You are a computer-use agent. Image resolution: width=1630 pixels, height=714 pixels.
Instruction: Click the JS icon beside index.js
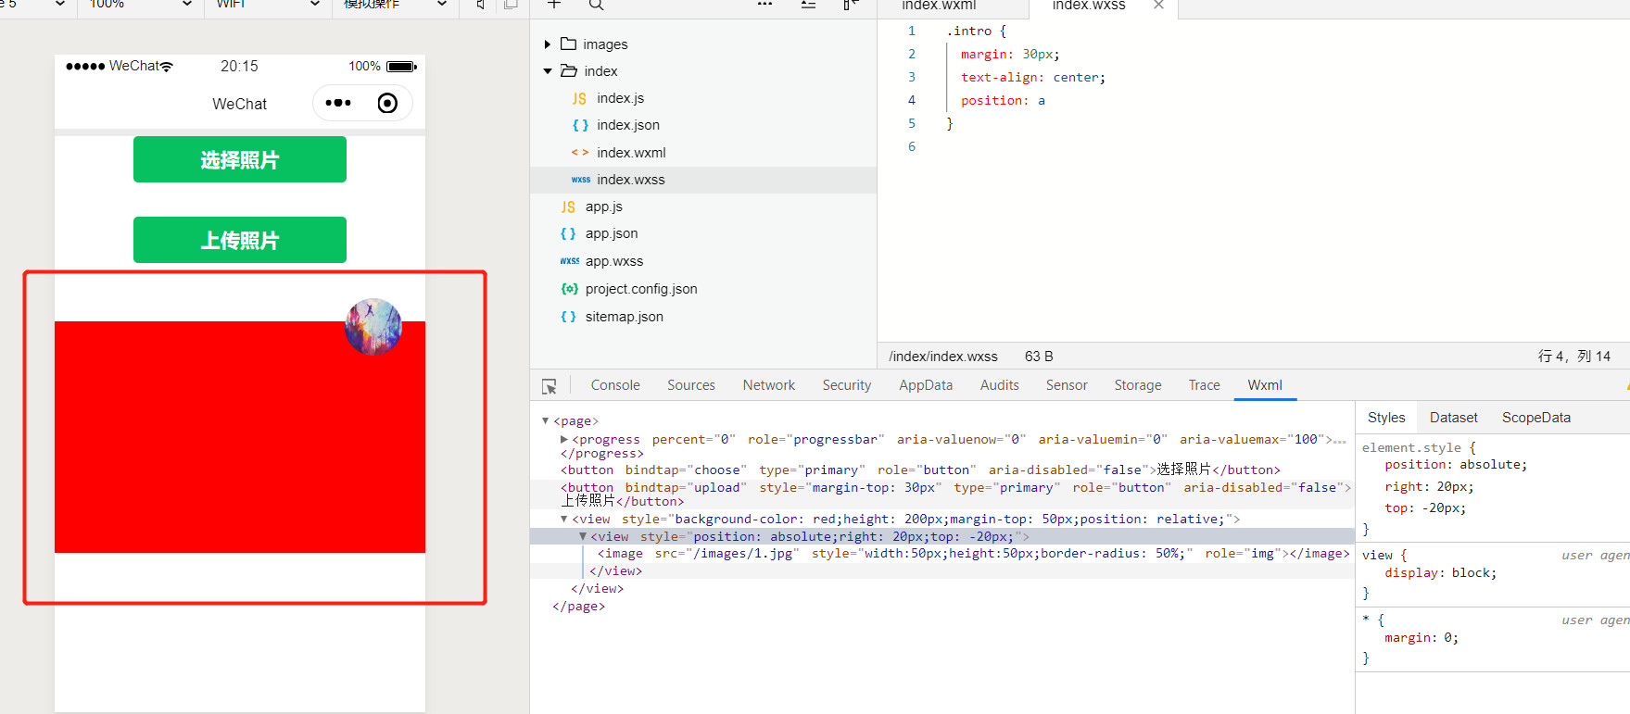pos(579,98)
